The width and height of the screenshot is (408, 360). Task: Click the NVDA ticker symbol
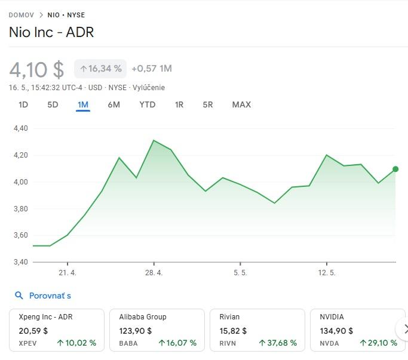(329, 343)
